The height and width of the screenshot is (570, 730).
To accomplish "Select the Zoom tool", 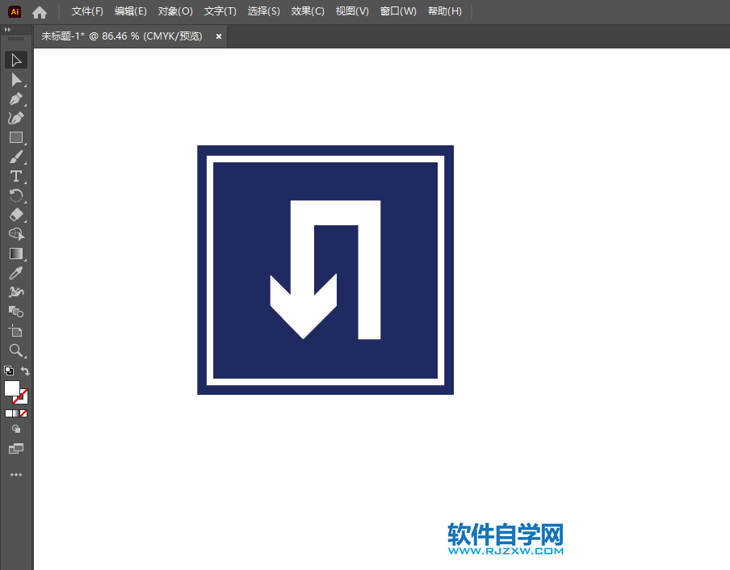I will click(16, 350).
